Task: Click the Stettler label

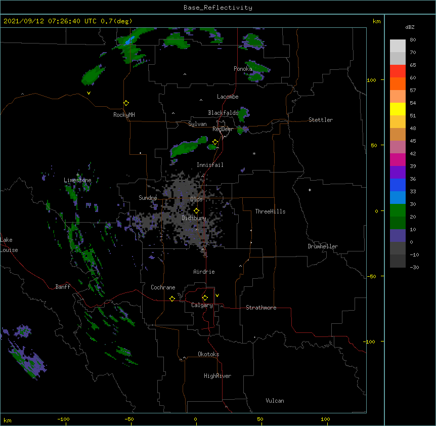Action: pyautogui.click(x=321, y=120)
